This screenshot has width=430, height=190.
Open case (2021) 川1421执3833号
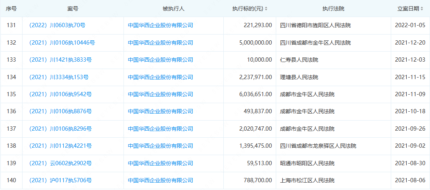coord(60,60)
